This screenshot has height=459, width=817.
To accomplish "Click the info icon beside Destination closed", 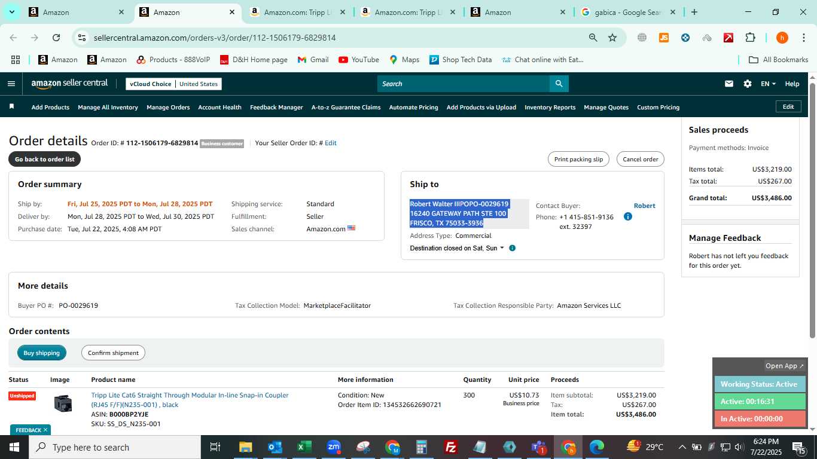I will tap(512, 248).
